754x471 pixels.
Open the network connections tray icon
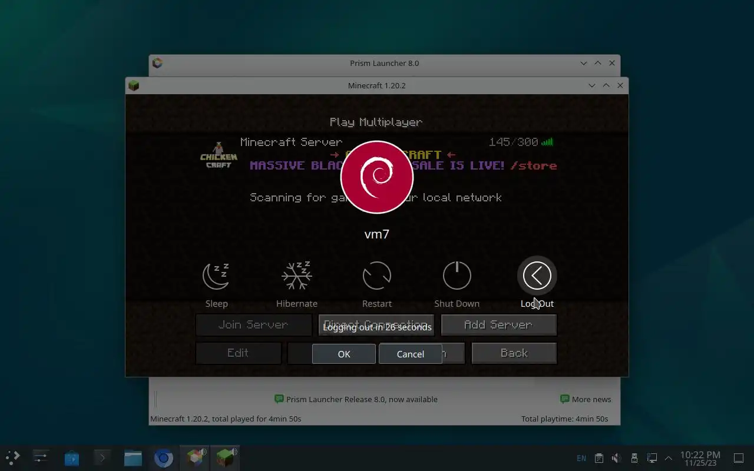652,458
